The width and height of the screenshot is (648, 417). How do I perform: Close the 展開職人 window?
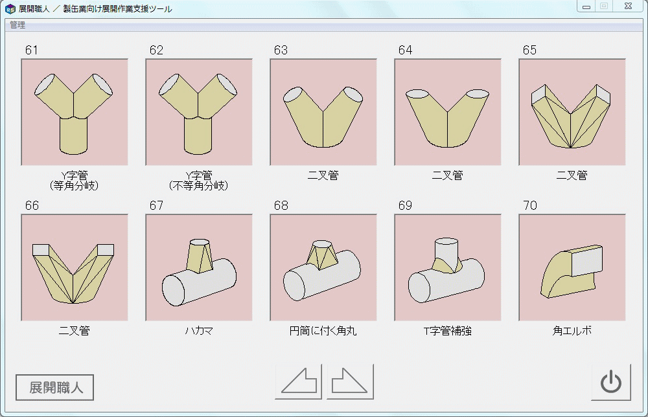[628, 6]
